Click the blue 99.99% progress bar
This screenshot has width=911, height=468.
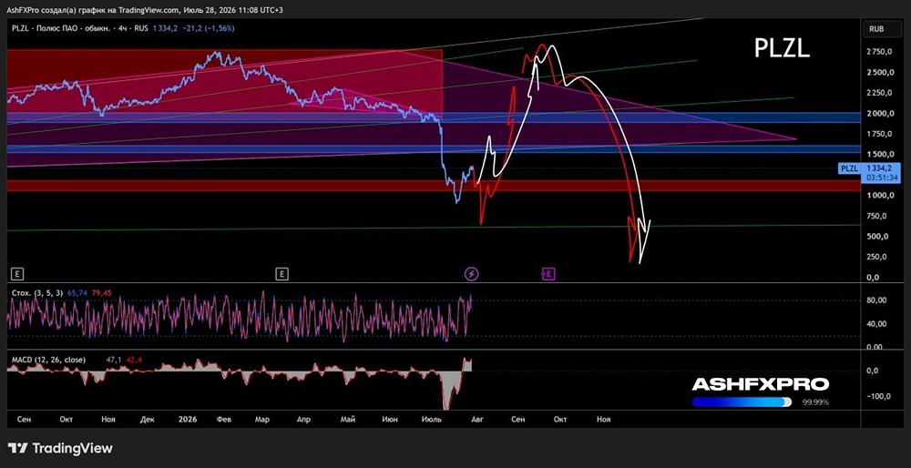[742, 402]
